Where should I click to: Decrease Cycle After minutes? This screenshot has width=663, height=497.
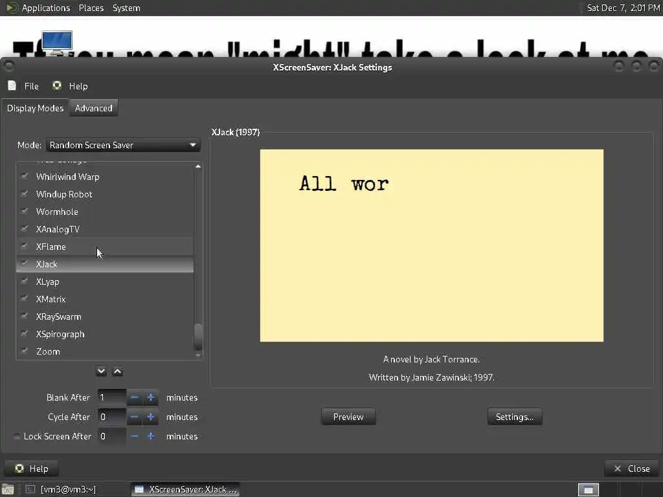coord(135,417)
